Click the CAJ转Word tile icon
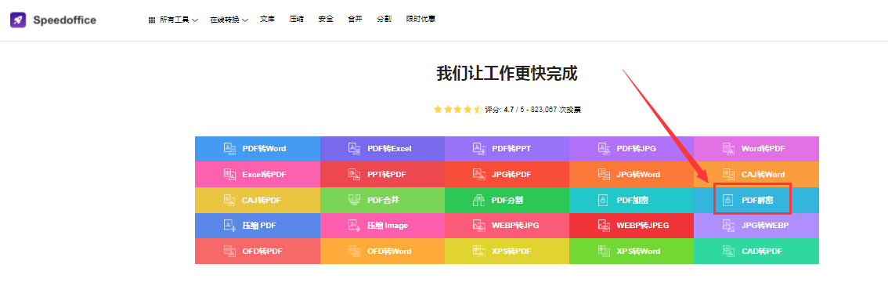888x297 pixels. pyautogui.click(x=728, y=174)
